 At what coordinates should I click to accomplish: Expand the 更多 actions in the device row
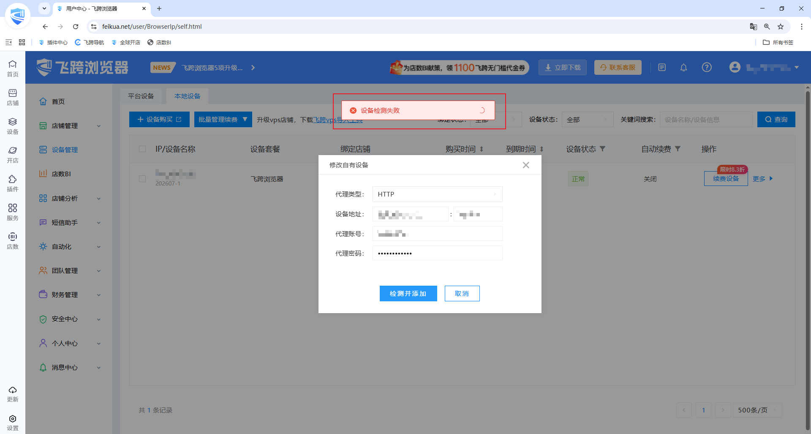pyautogui.click(x=763, y=179)
